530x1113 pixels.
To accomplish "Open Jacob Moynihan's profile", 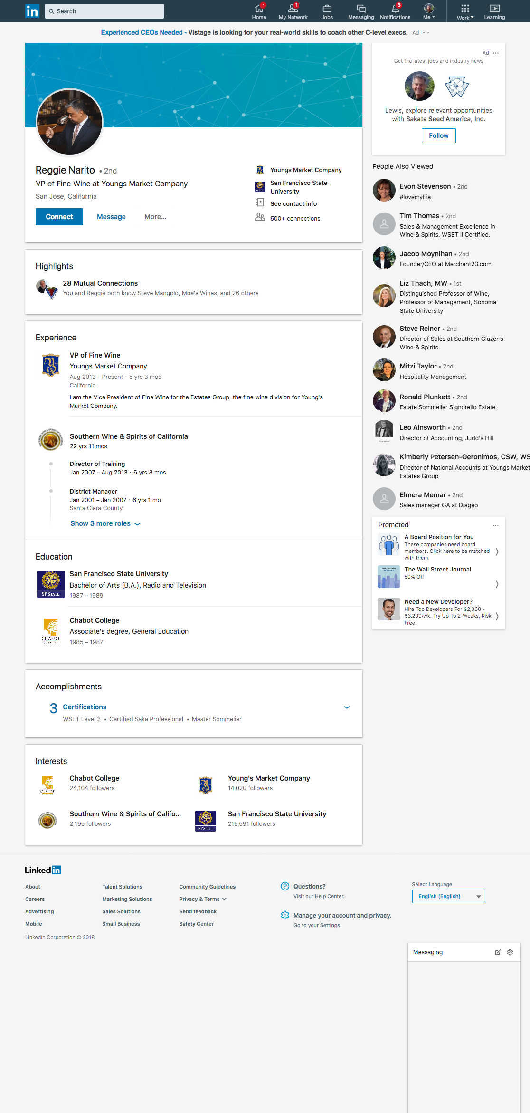I will (x=426, y=254).
